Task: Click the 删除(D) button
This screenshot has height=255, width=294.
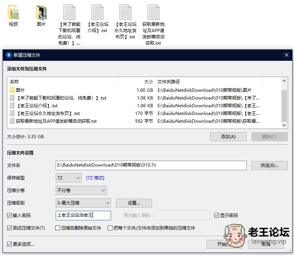Action: pyautogui.click(x=269, y=137)
